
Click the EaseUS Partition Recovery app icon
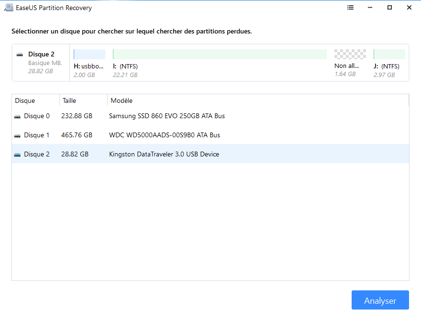click(9, 8)
